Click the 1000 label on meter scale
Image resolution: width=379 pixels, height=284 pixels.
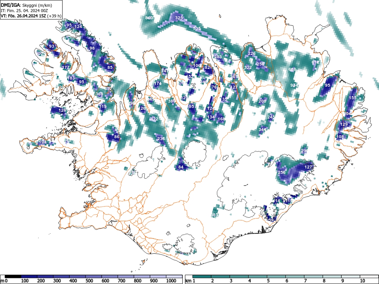(x=171, y=281)
